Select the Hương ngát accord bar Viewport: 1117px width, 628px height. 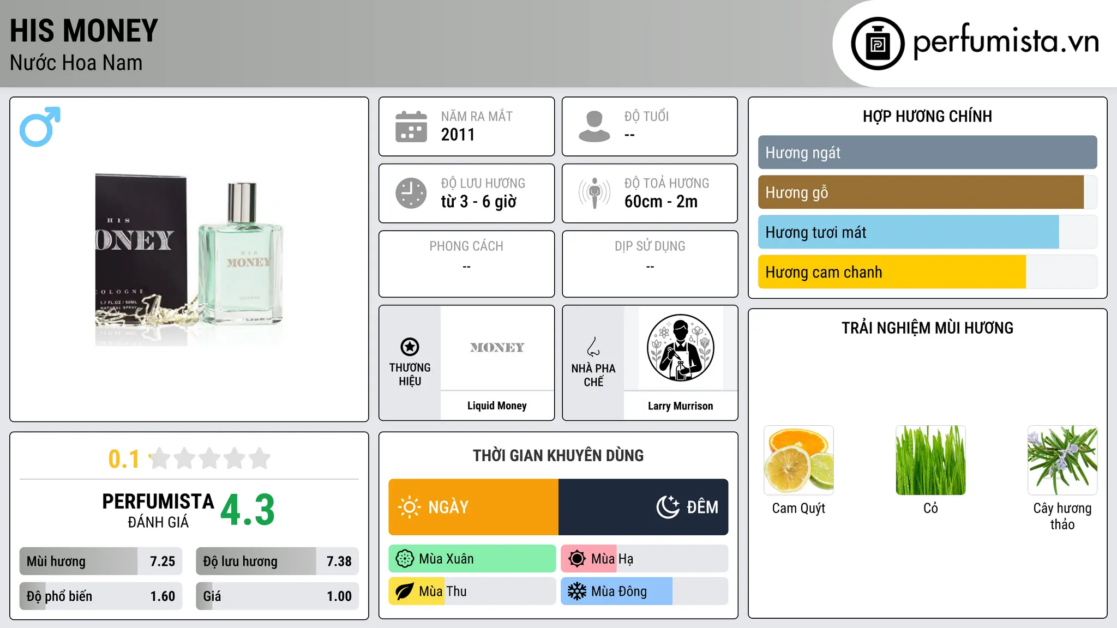(x=927, y=153)
